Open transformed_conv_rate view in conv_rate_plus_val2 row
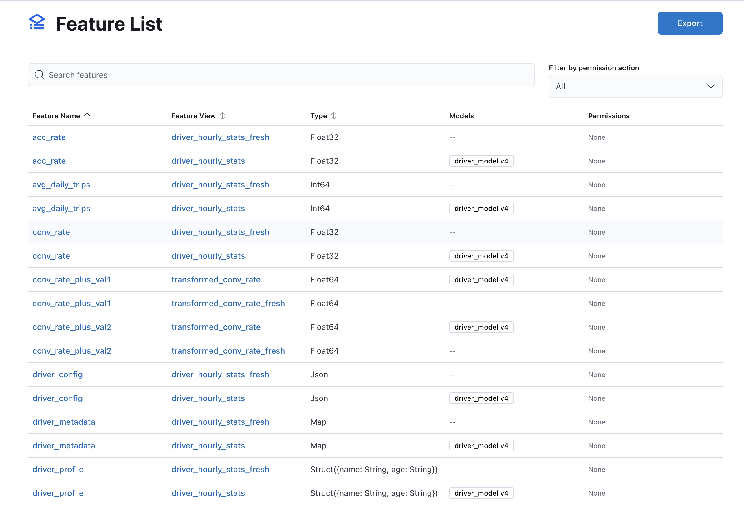 pos(216,327)
